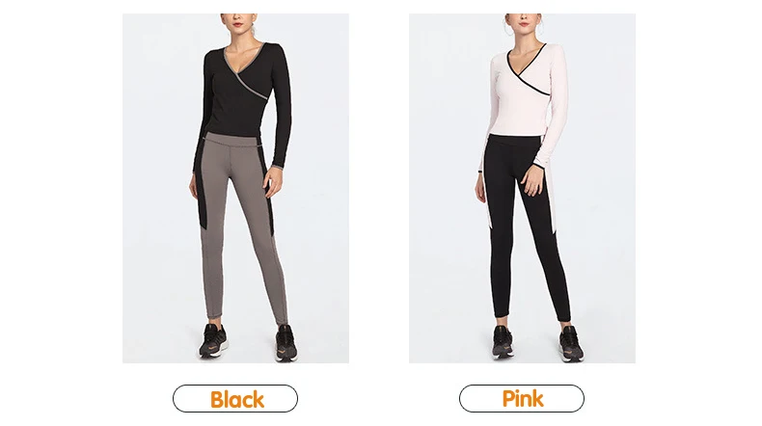762x426 pixels.
Task: Click the orange "Pink" label text
Action: point(523,399)
